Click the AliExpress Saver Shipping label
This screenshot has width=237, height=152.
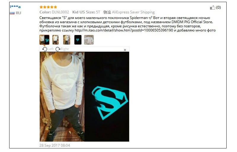click(133, 12)
